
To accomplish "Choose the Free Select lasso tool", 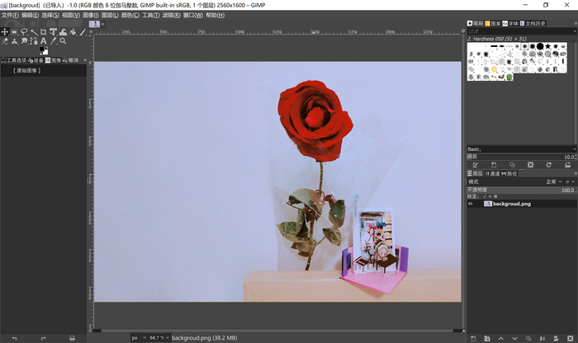I will pyautogui.click(x=24, y=32).
